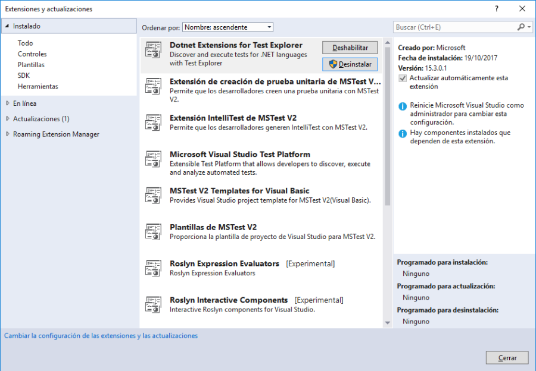Collapse the 'Instalado' category
The width and height of the screenshot is (536, 371).
coord(7,26)
